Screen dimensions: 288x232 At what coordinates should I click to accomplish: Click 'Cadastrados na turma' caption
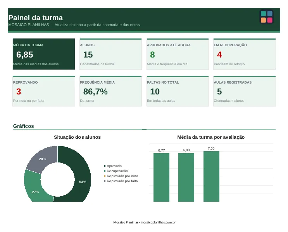97,64
